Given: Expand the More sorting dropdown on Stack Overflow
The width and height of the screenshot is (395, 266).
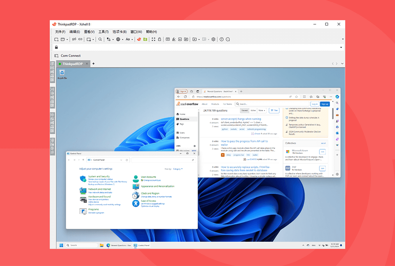Looking at the screenshot, I should [x=262, y=111].
